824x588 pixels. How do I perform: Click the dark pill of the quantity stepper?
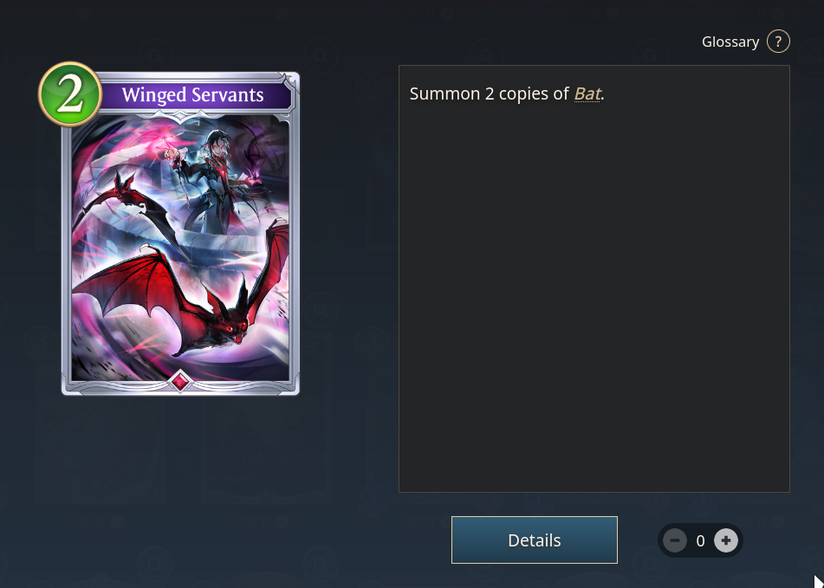click(x=700, y=540)
